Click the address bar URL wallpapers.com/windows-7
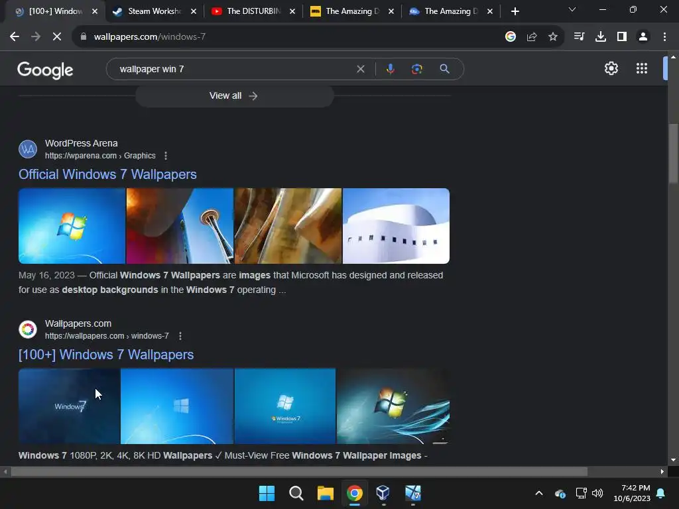The image size is (679, 509). click(x=149, y=37)
